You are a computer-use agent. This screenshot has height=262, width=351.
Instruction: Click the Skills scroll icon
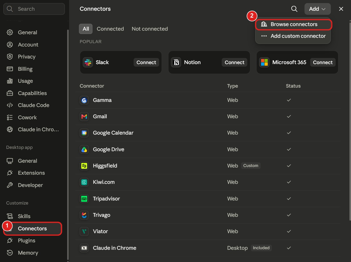point(10,216)
